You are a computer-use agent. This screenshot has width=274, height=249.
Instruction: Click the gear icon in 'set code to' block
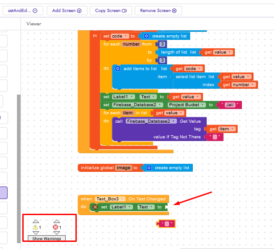tap(145, 36)
